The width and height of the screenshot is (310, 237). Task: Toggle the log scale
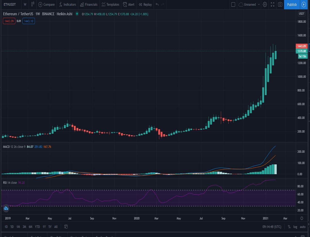pos(295,227)
